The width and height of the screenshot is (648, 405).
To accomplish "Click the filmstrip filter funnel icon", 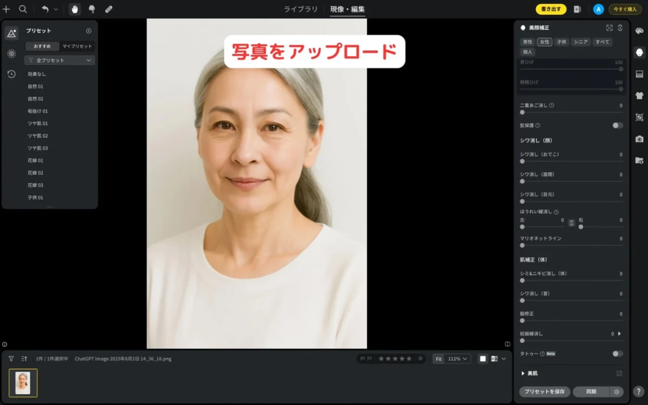I will [11, 359].
